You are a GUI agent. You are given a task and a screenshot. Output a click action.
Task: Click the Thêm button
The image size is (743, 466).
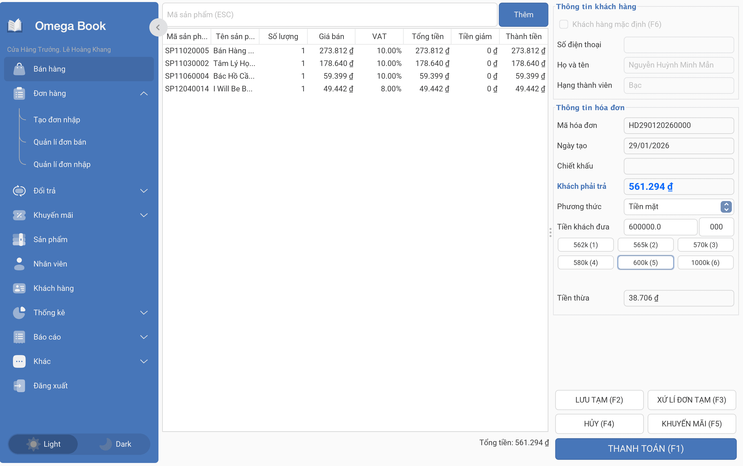[x=523, y=14]
